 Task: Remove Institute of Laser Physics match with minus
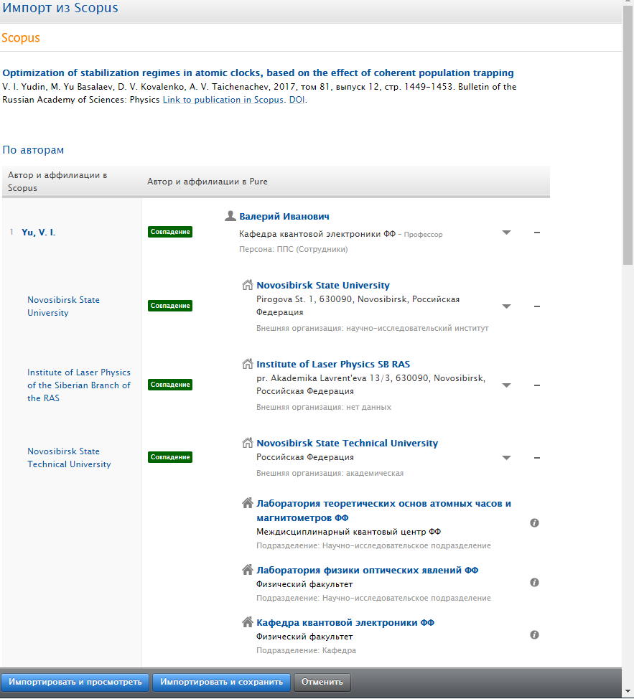point(537,385)
